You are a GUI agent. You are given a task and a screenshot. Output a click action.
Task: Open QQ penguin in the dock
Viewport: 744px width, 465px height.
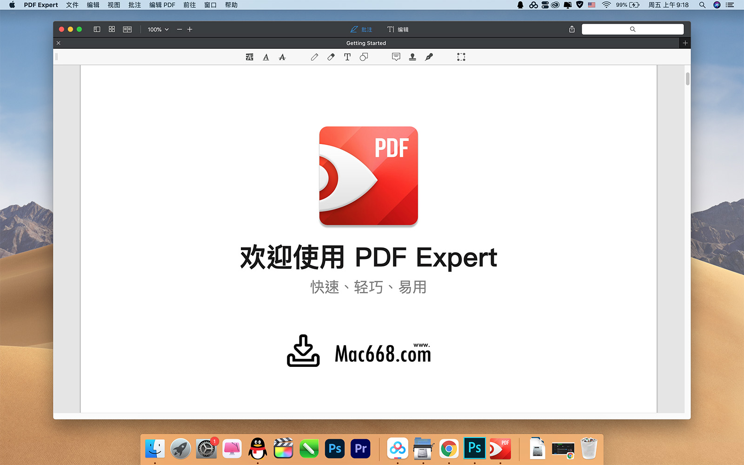coord(258,449)
